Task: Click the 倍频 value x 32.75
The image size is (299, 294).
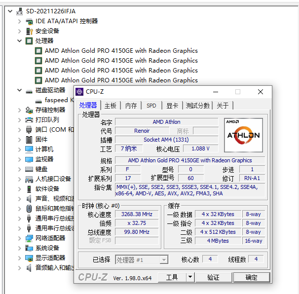Action: click(137, 223)
